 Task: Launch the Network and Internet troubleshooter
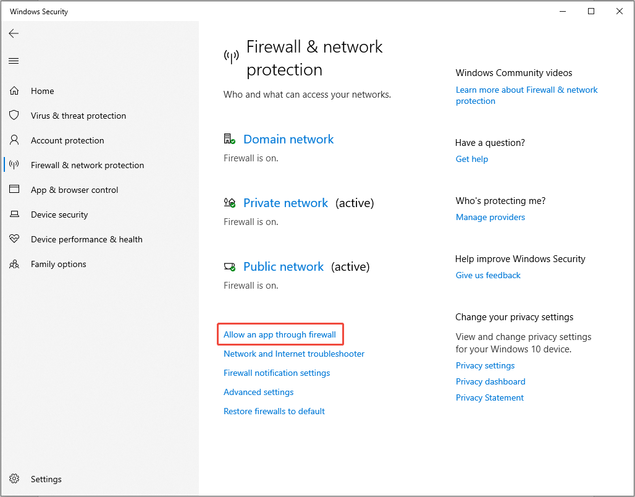coord(293,354)
